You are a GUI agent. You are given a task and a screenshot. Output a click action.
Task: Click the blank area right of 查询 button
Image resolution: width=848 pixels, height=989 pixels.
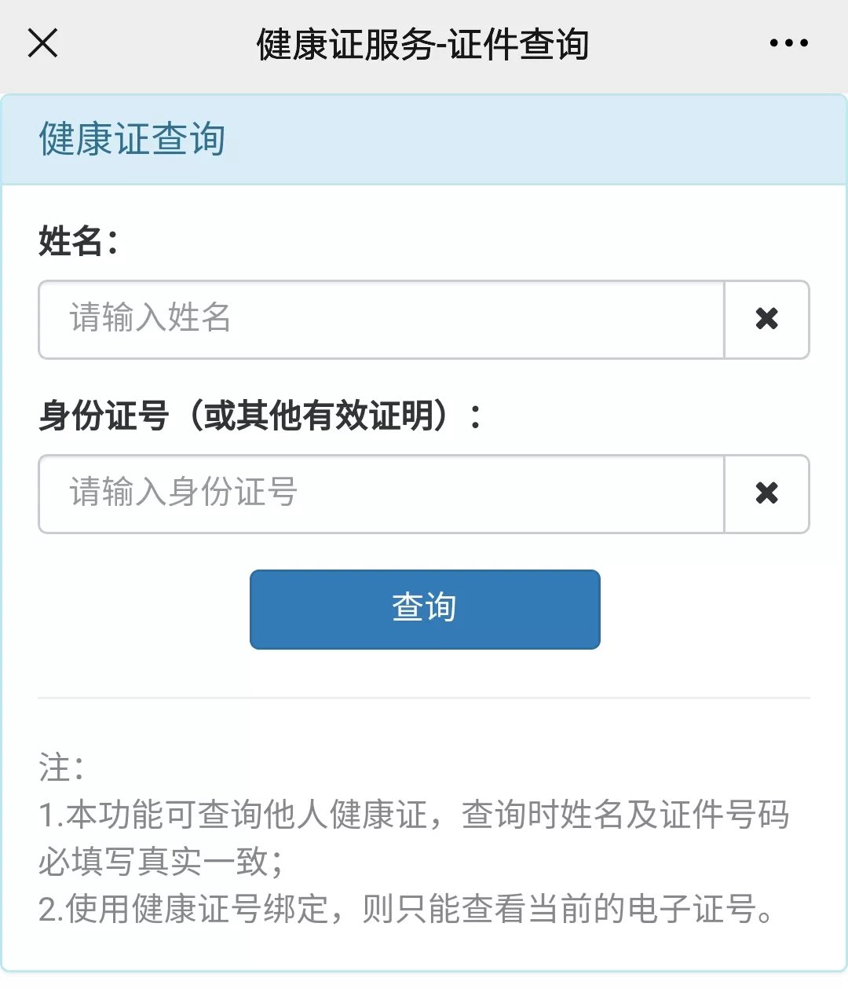coord(707,610)
